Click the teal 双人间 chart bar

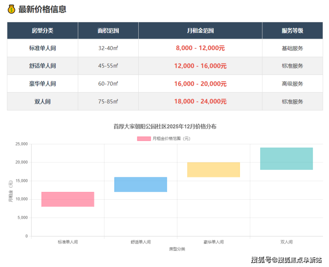pos(286,159)
